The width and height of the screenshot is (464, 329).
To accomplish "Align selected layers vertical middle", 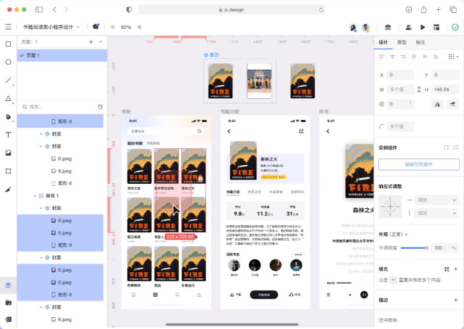I will (425, 56).
